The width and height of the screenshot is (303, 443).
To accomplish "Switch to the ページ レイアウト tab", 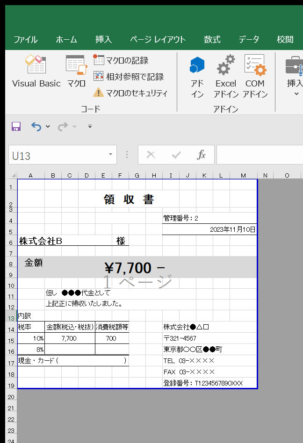I will click(158, 40).
